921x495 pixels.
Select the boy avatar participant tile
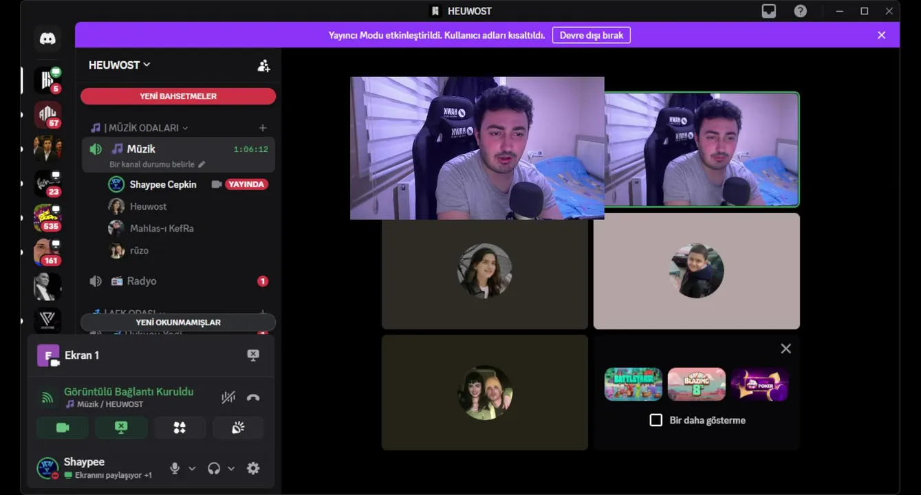[x=697, y=272]
